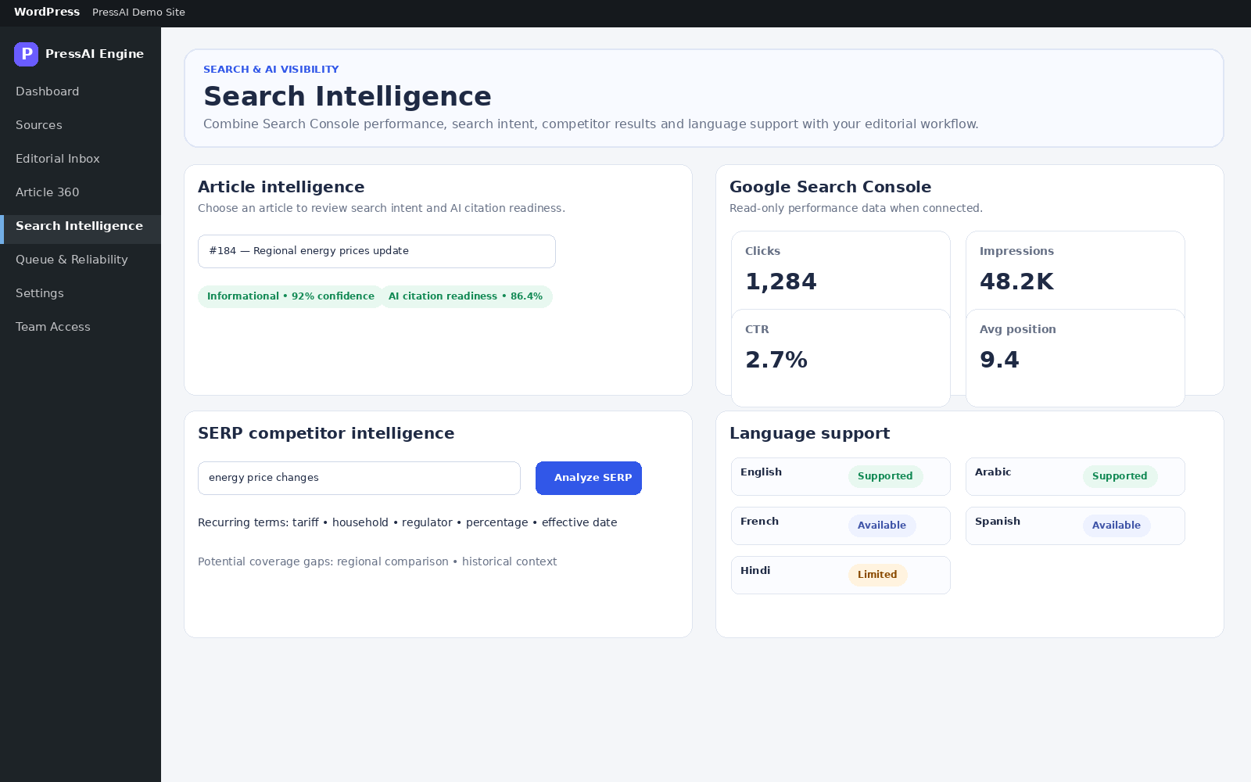Click the Google Search Console heading

[x=830, y=187]
